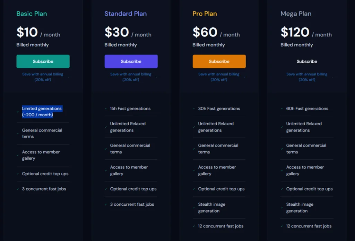This screenshot has height=241, width=355.
Task: Open annual billing link under Mega Plan
Action: pos(307,77)
